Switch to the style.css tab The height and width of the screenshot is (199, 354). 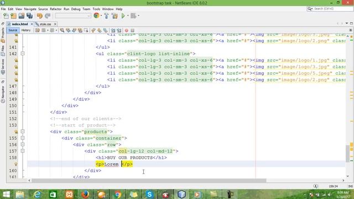pos(45,24)
